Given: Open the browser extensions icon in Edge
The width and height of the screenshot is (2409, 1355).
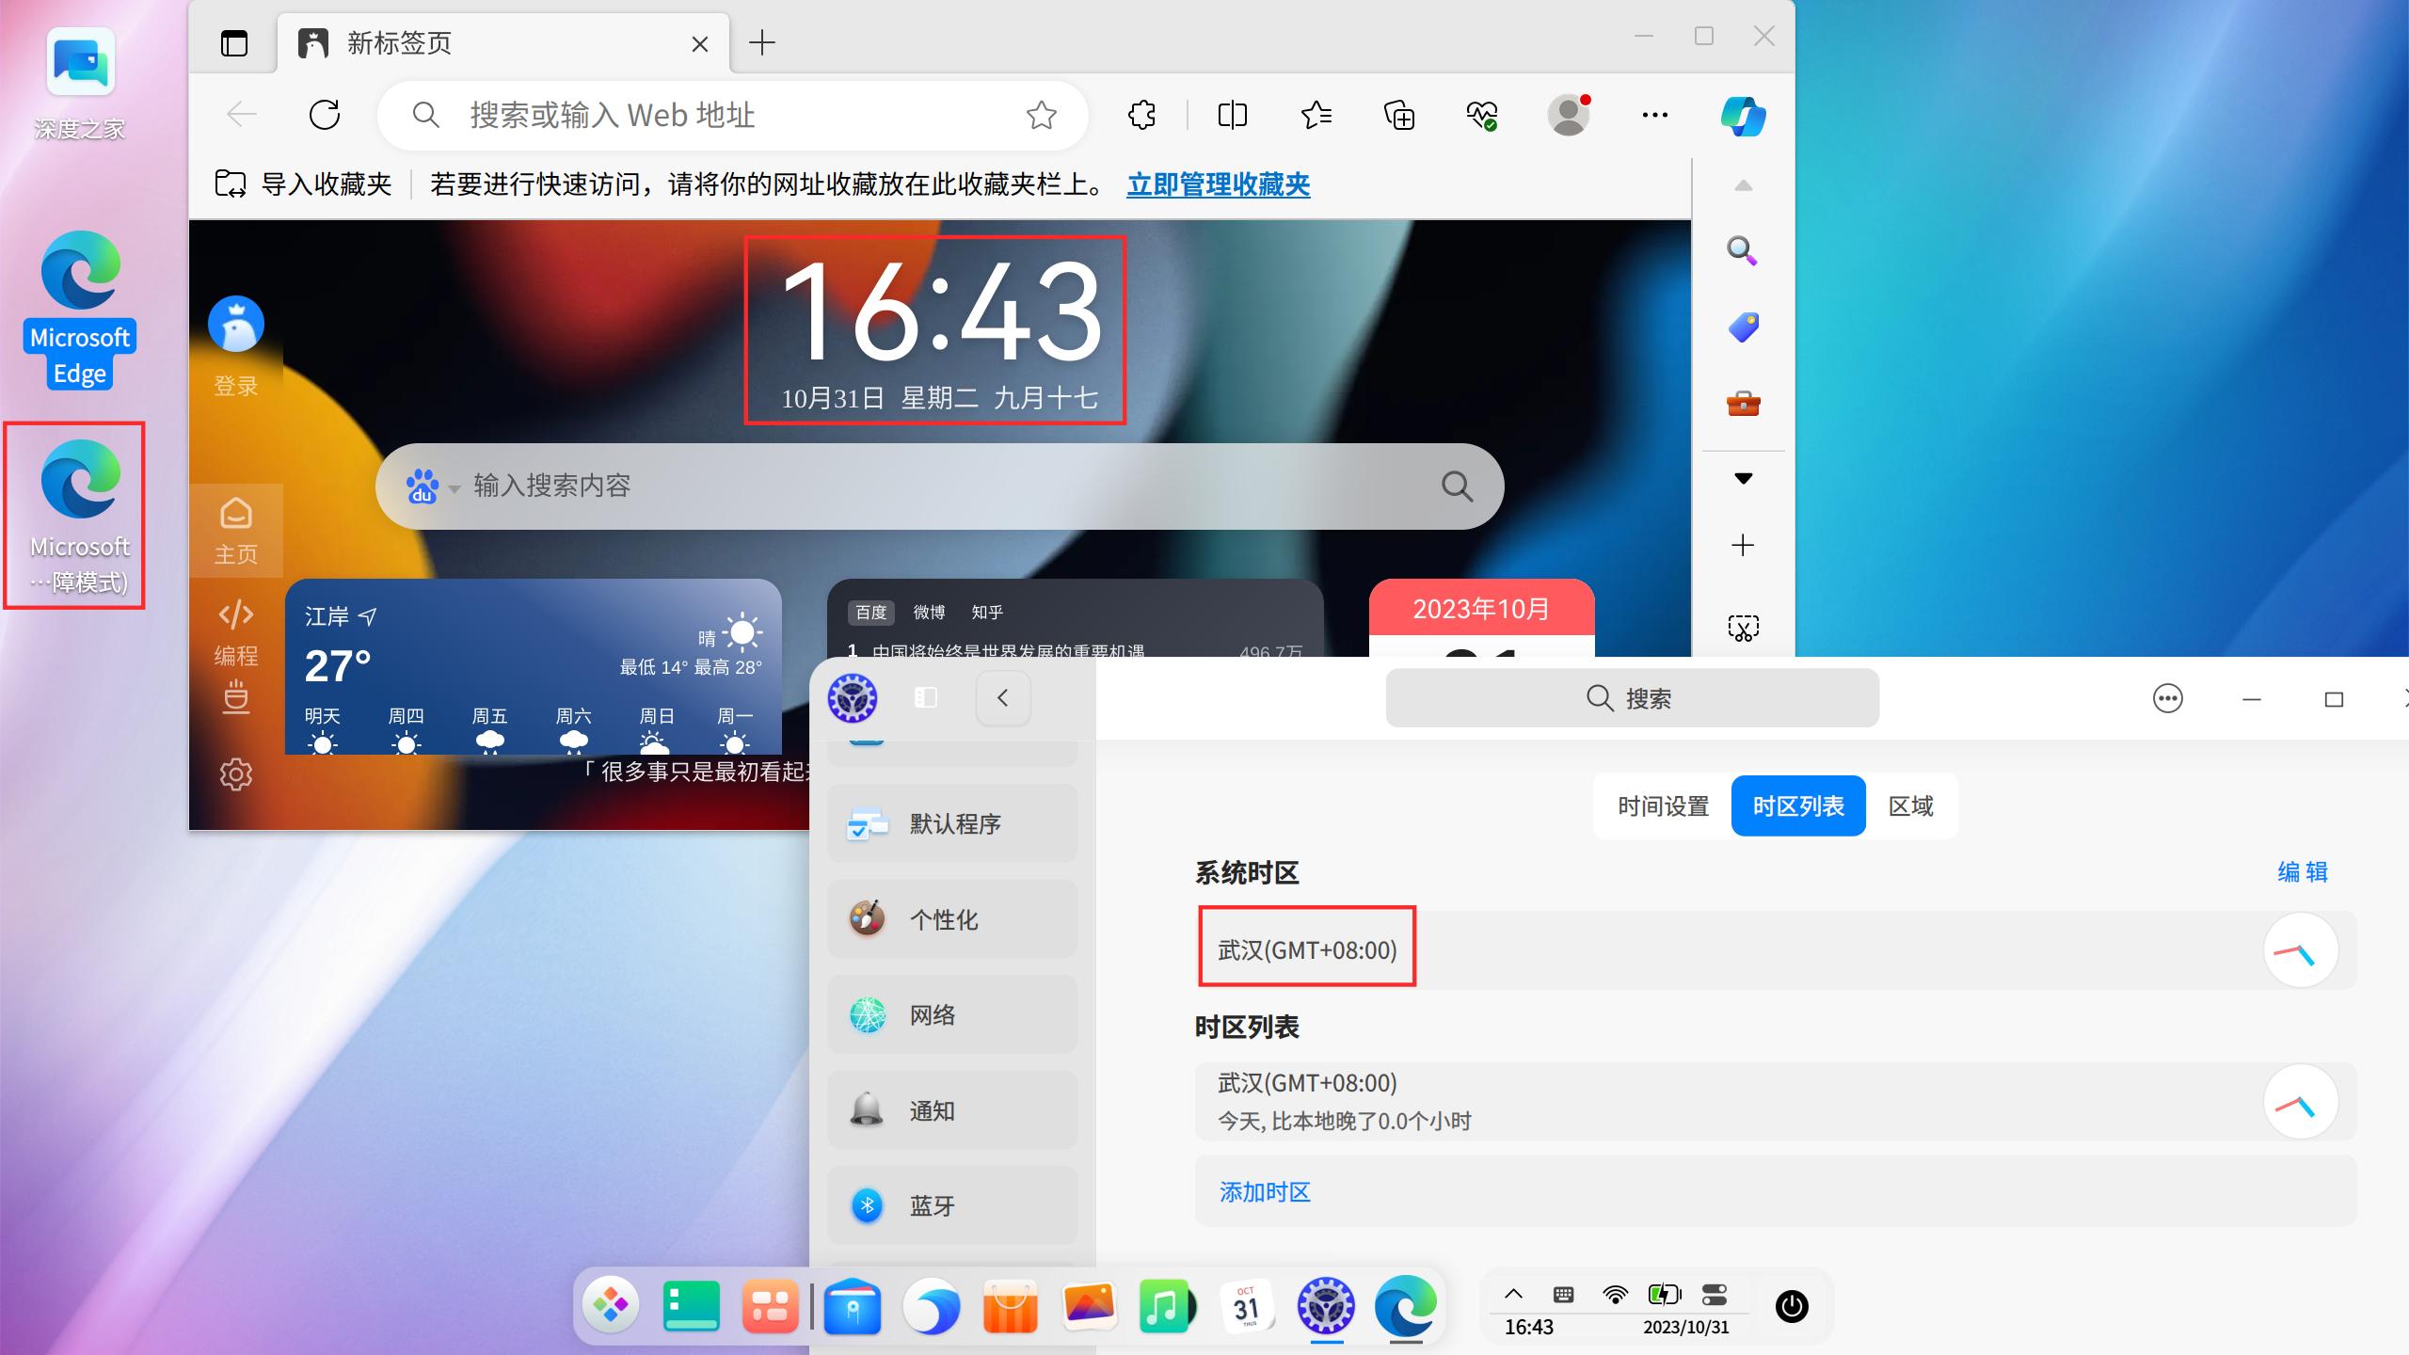Looking at the screenshot, I should 1142,115.
